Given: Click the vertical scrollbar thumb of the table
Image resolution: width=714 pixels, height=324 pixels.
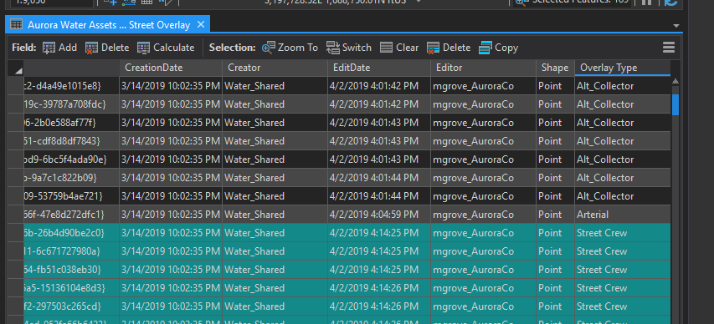Looking at the screenshot, I should point(675,104).
